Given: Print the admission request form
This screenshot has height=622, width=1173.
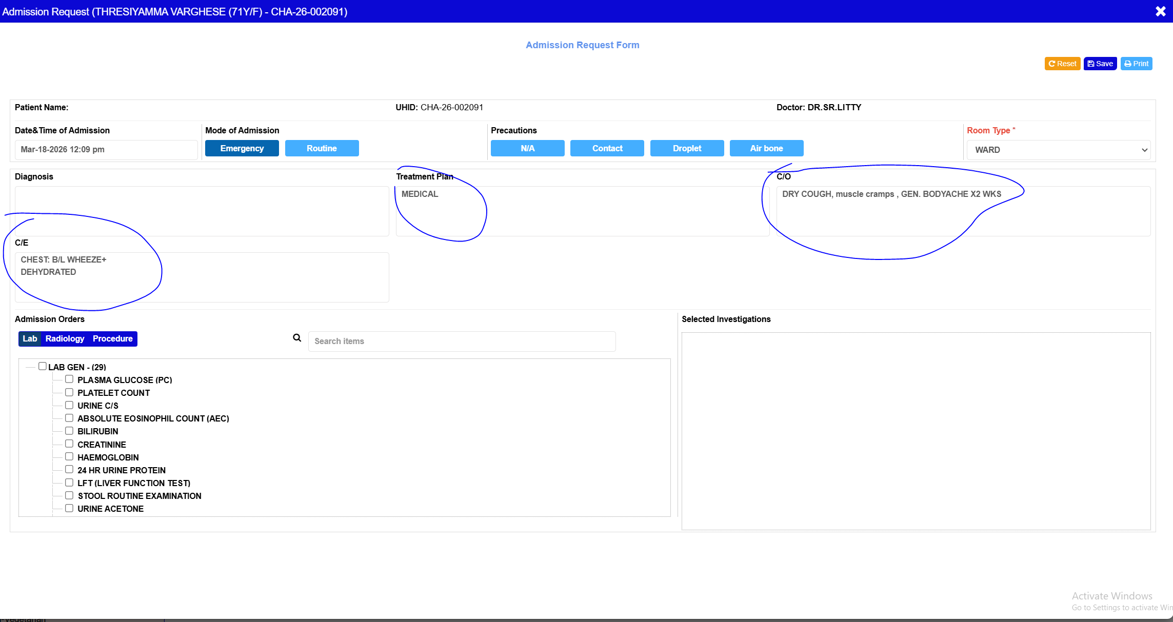Looking at the screenshot, I should (1136, 64).
